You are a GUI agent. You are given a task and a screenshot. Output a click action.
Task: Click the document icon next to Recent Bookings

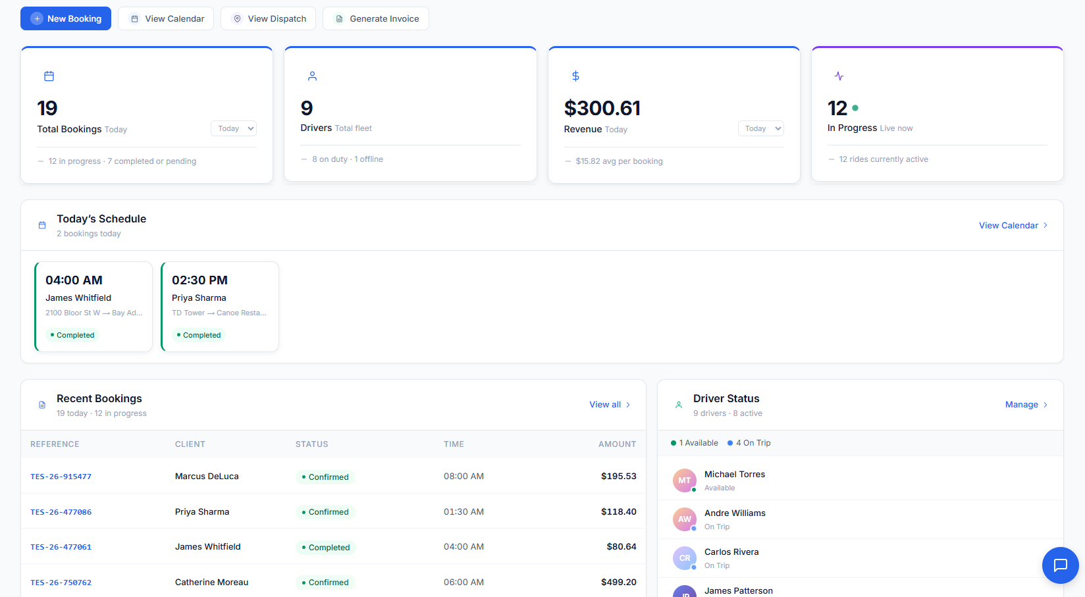(41, 405)
